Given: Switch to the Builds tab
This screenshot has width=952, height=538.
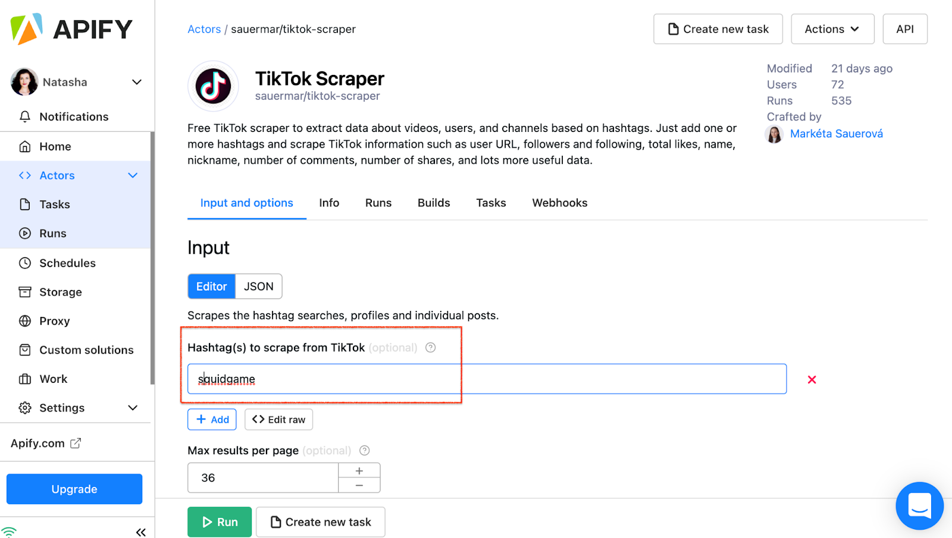Looking at the screenshot, I should (434, 203).
